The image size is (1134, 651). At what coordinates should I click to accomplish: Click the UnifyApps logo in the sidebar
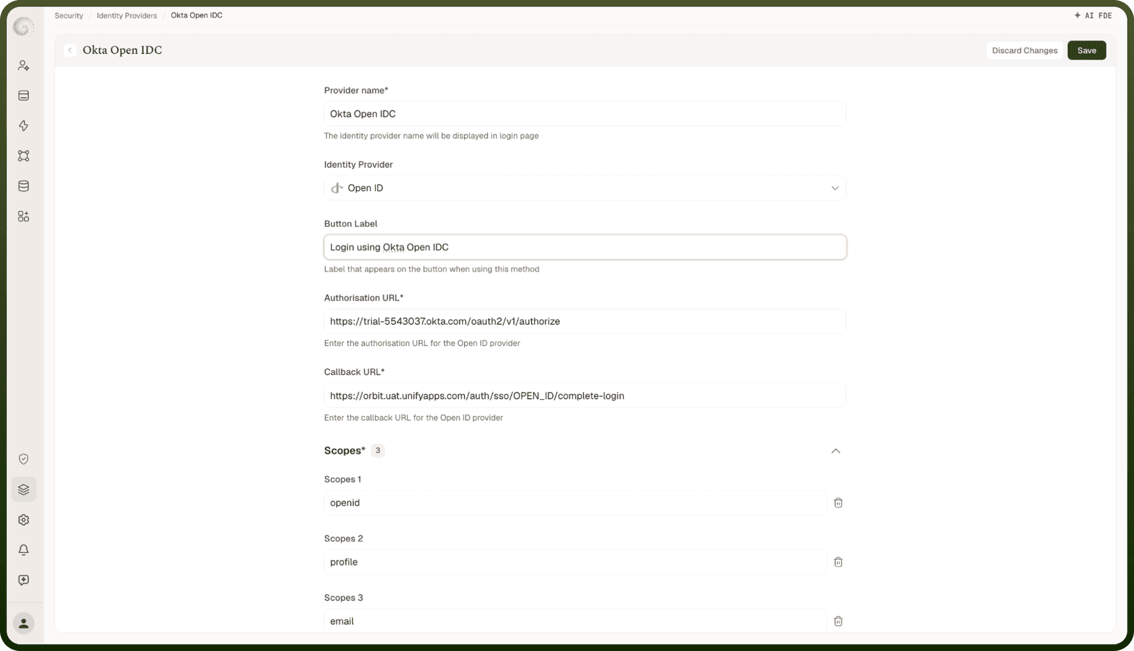[24, 27]
